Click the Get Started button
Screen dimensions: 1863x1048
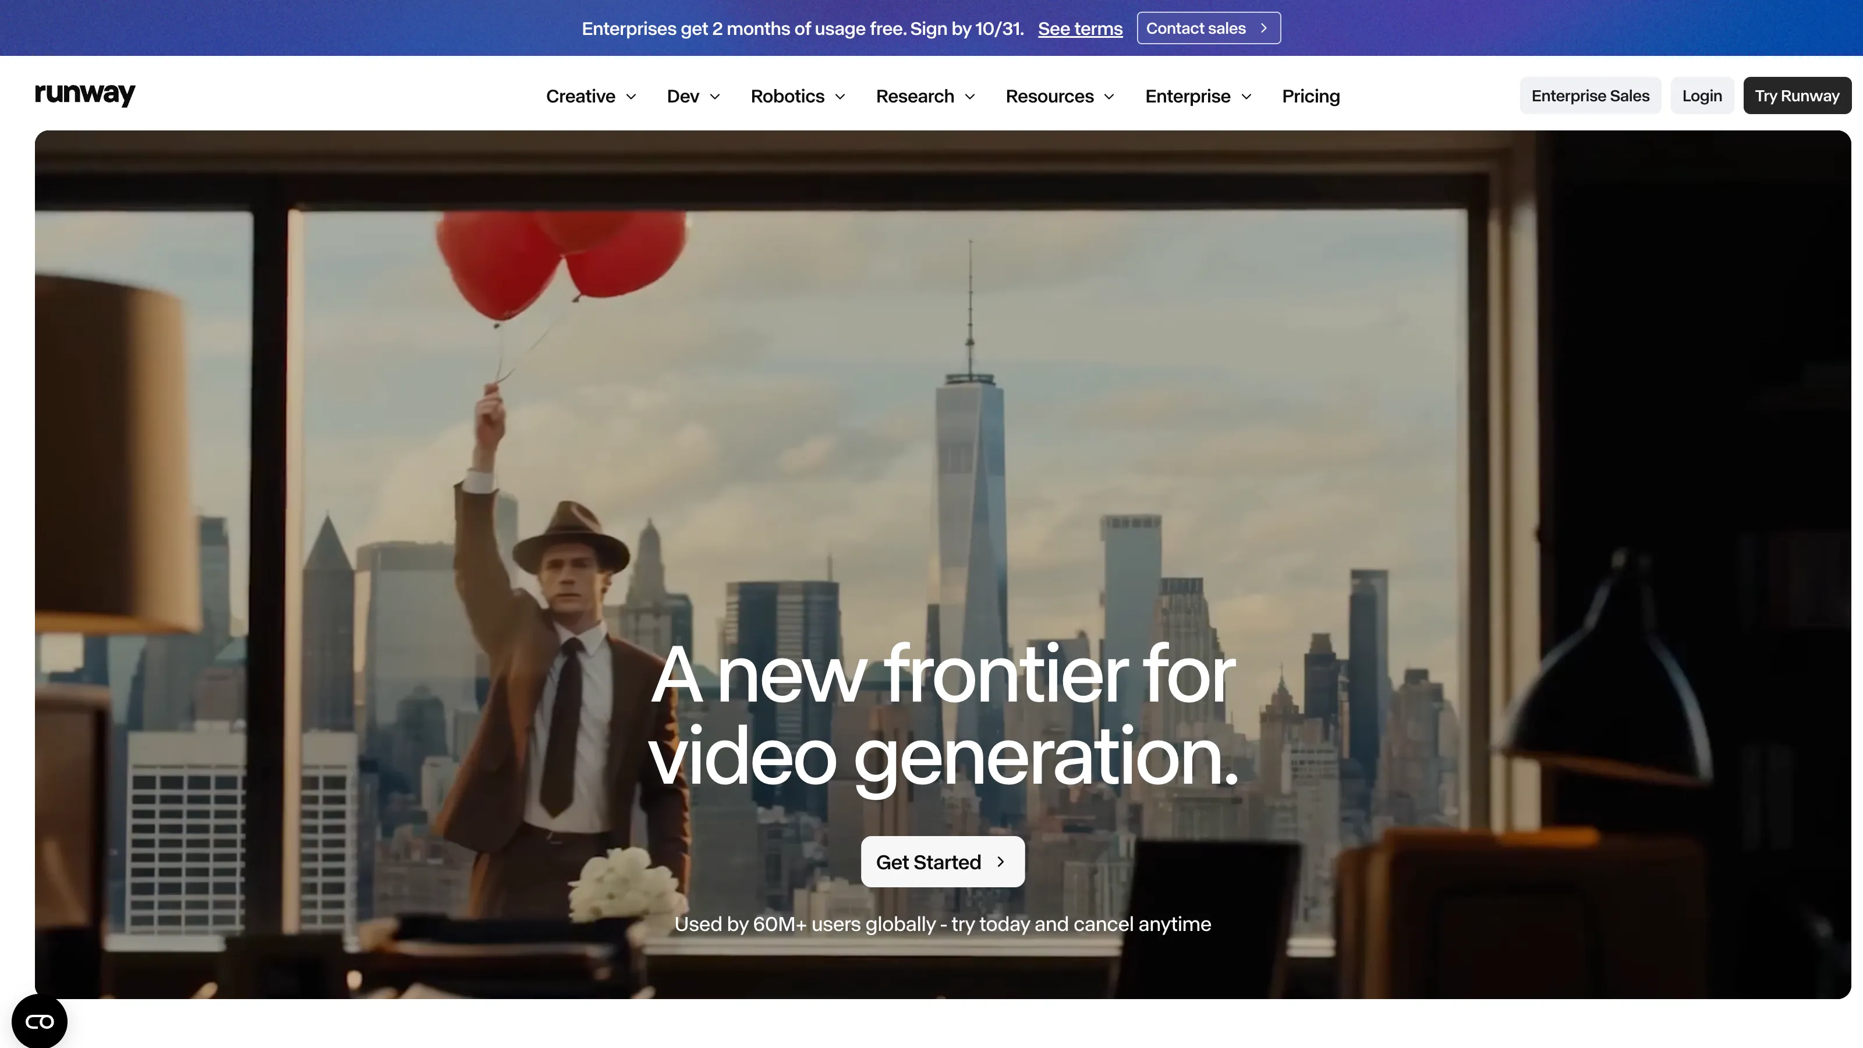coord(943,862)
